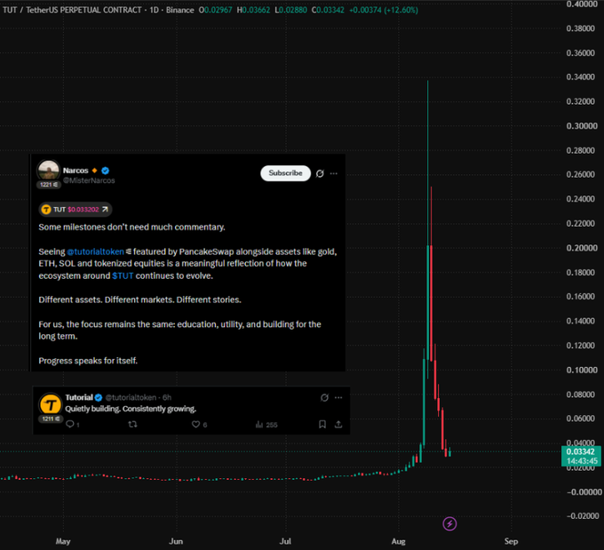Click the purple lightning event marker

coord(449,524)
